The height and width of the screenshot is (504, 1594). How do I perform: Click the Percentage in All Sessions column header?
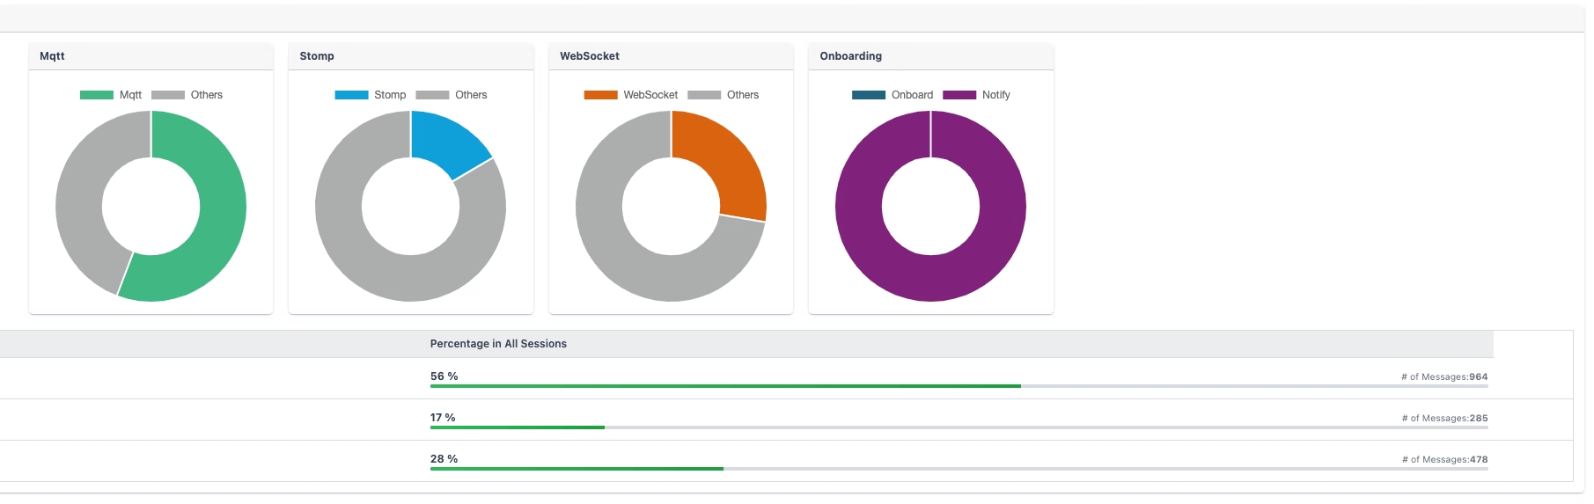click(x=498, y=344)
